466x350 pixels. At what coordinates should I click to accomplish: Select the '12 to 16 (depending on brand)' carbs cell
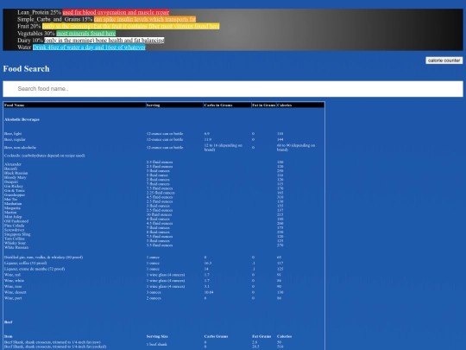224,147
